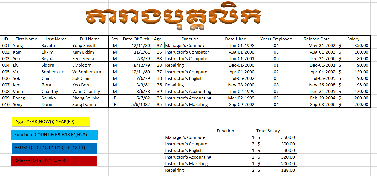Select salary cell 350.00 in main table
This screenshot has height=176, width=377.
coord(353,45)
